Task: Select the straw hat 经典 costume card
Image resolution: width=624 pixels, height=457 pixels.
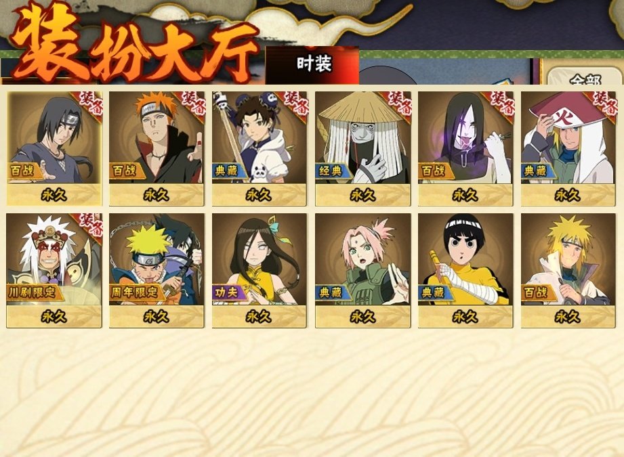Action: coord(362,148)
